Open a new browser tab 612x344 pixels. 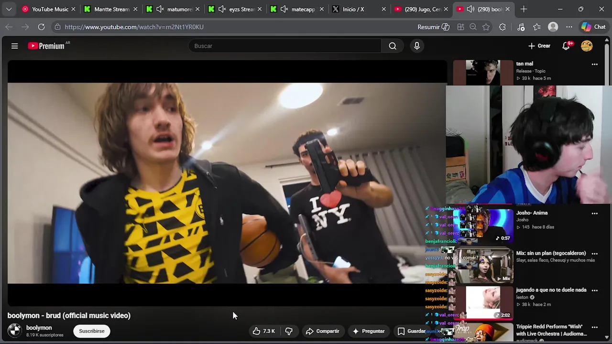[524, 9]
